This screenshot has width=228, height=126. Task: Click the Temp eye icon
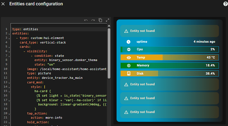coord(129,58)
